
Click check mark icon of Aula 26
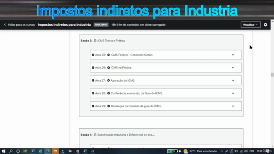[93, 68]
